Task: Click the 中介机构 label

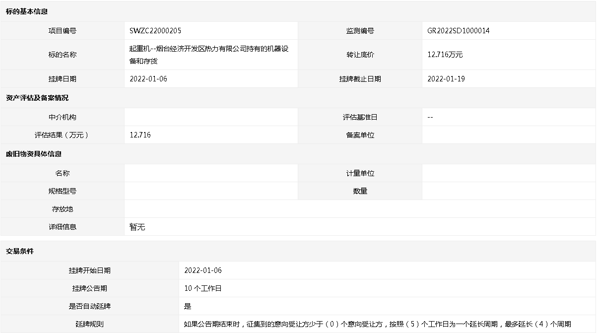Action: [x=63, y=117]
